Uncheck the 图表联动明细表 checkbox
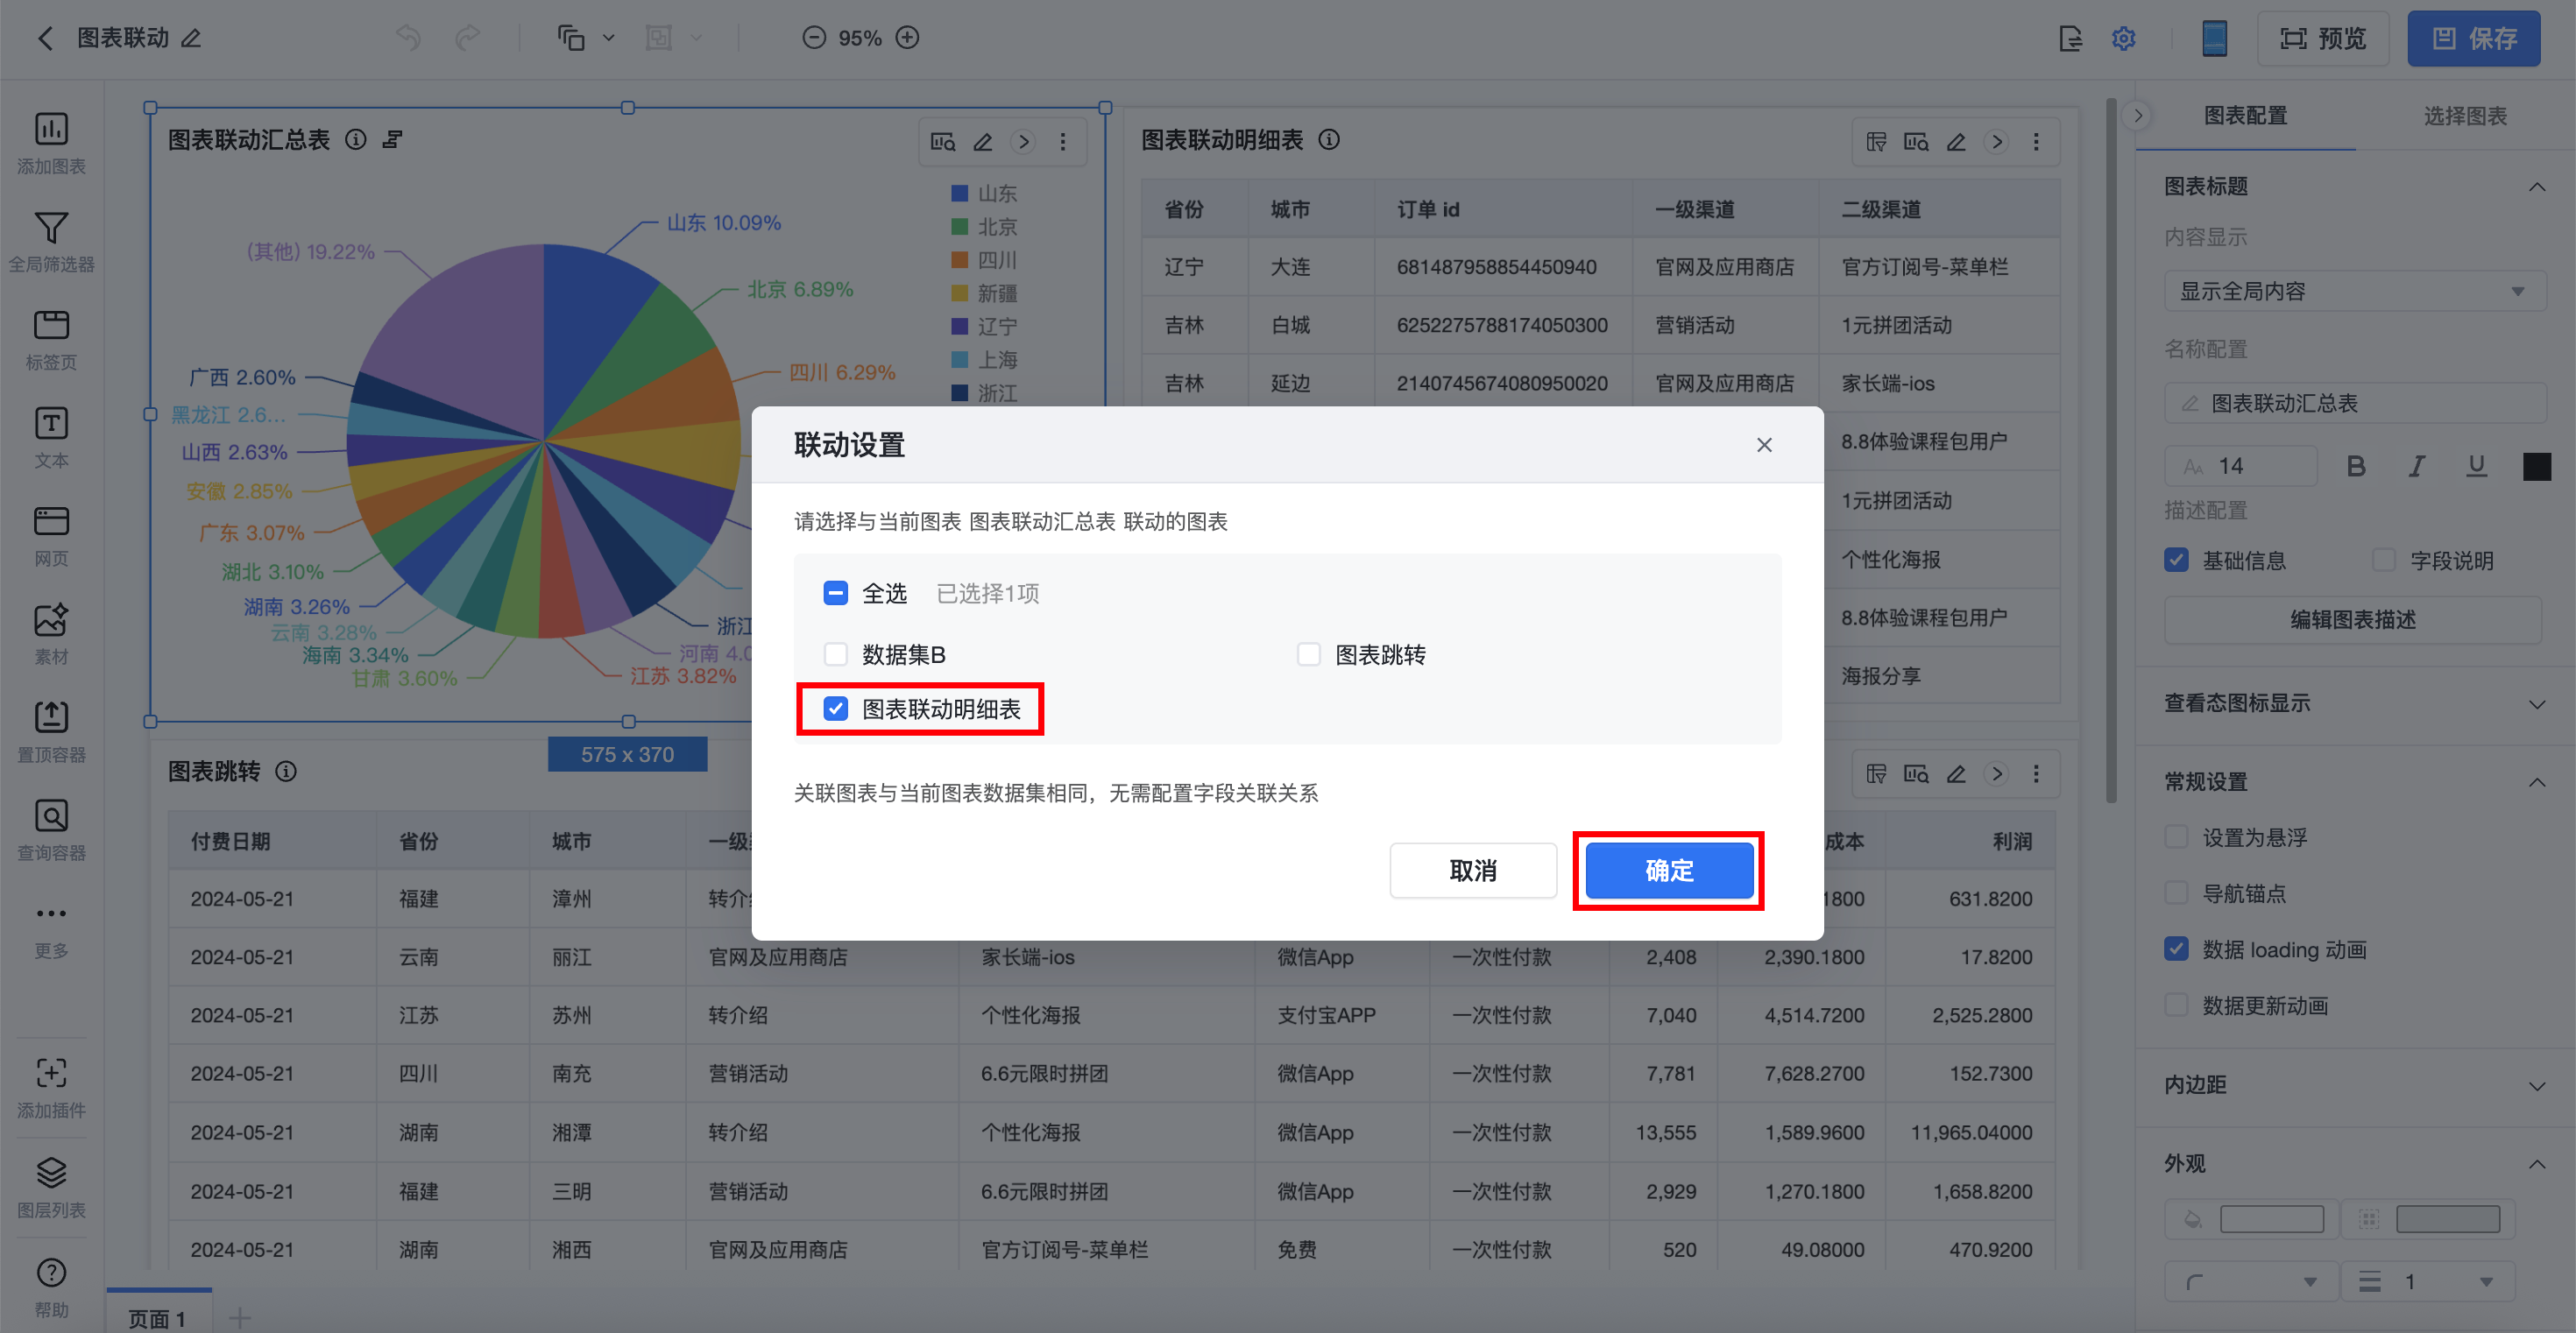 pyautogui.click(x=835, y=709)
